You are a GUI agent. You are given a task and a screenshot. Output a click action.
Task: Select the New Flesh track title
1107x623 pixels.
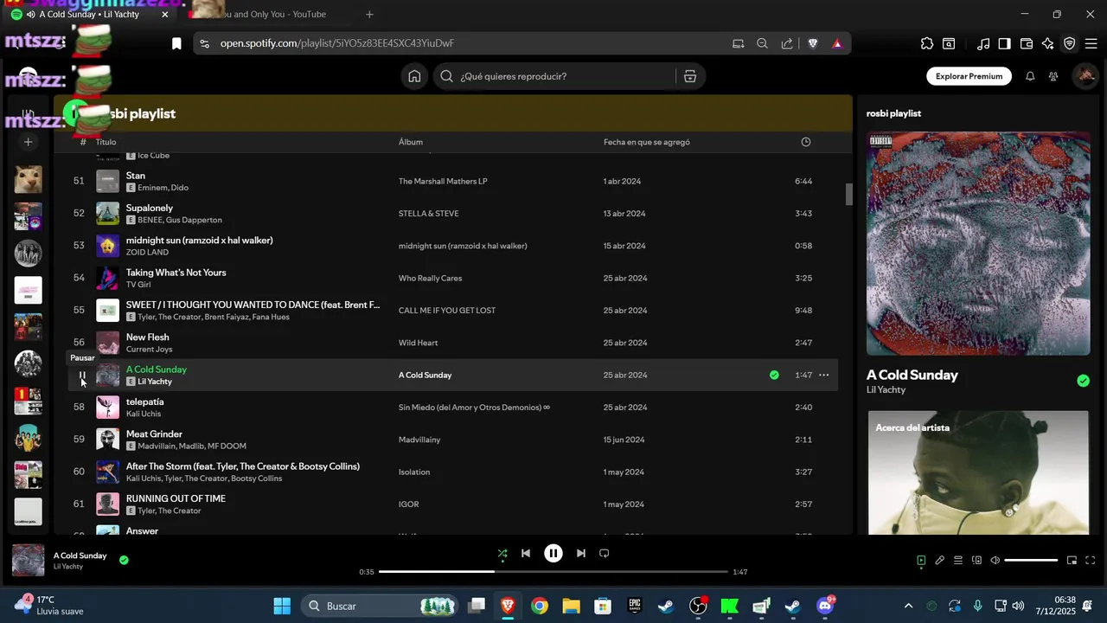pos(148,337)
